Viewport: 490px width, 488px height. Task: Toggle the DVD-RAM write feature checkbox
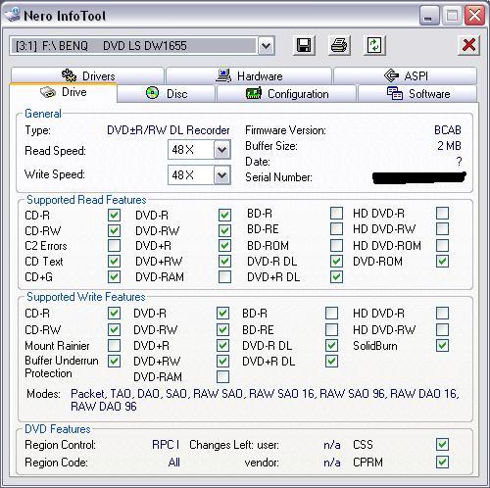click(222, 376)
